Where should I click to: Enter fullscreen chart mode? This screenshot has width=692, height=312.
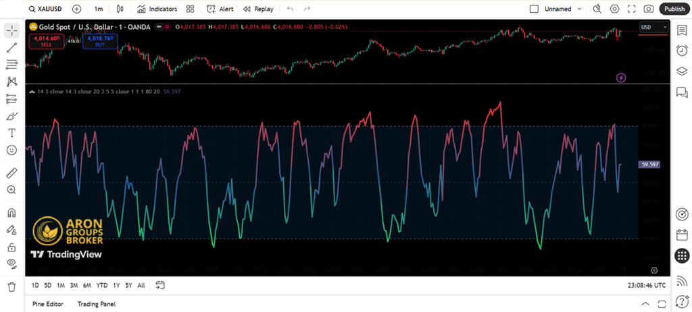[631, 9]
